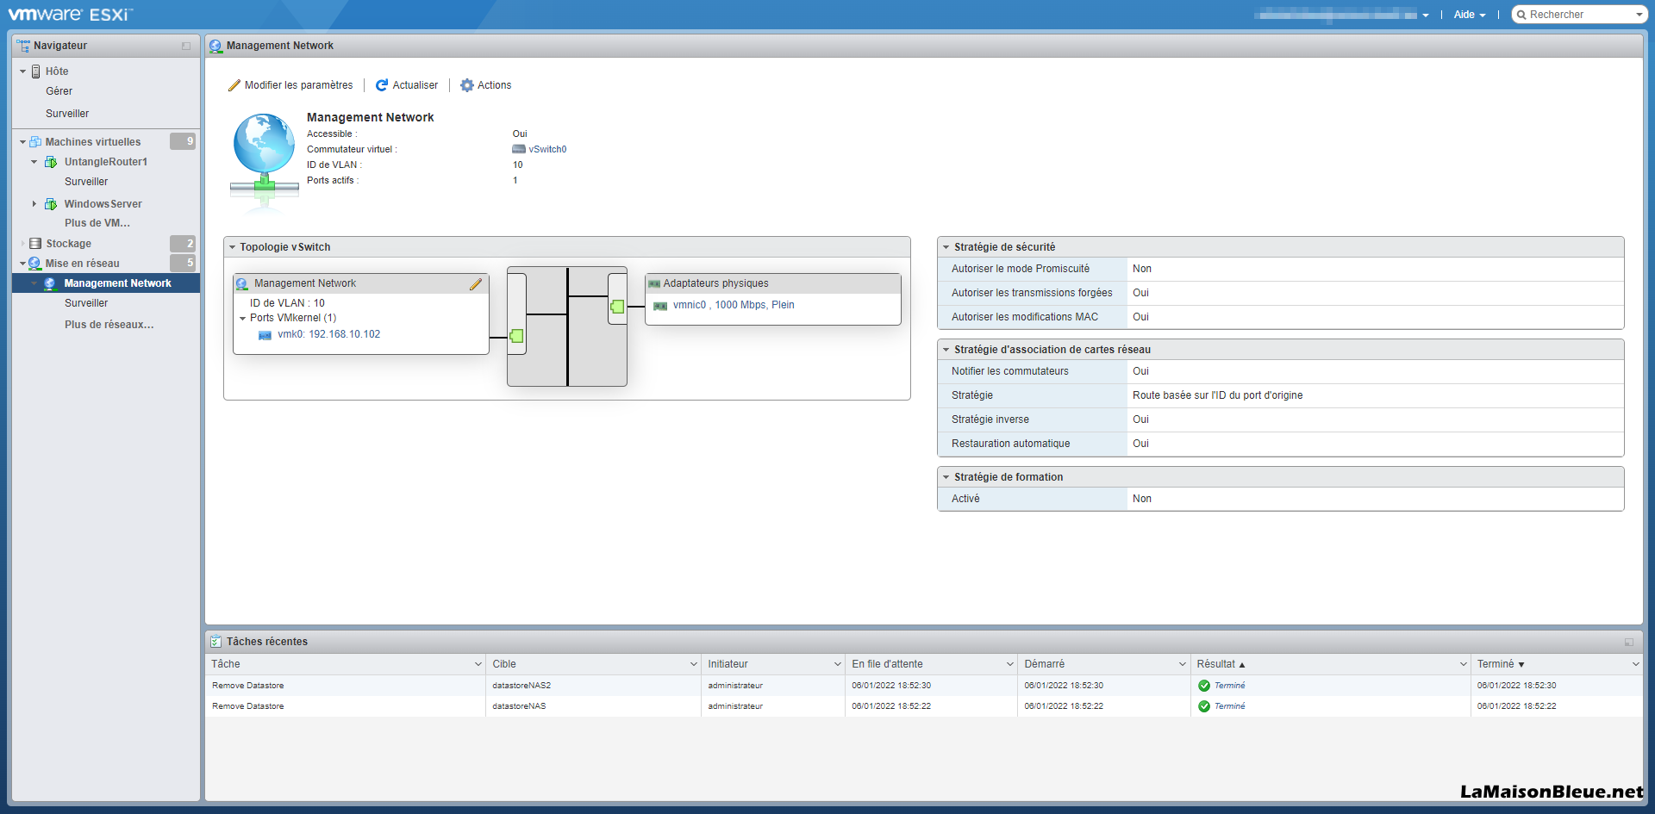Open the Actions gear menu
1655x814 pixels.
click(486, 85)
